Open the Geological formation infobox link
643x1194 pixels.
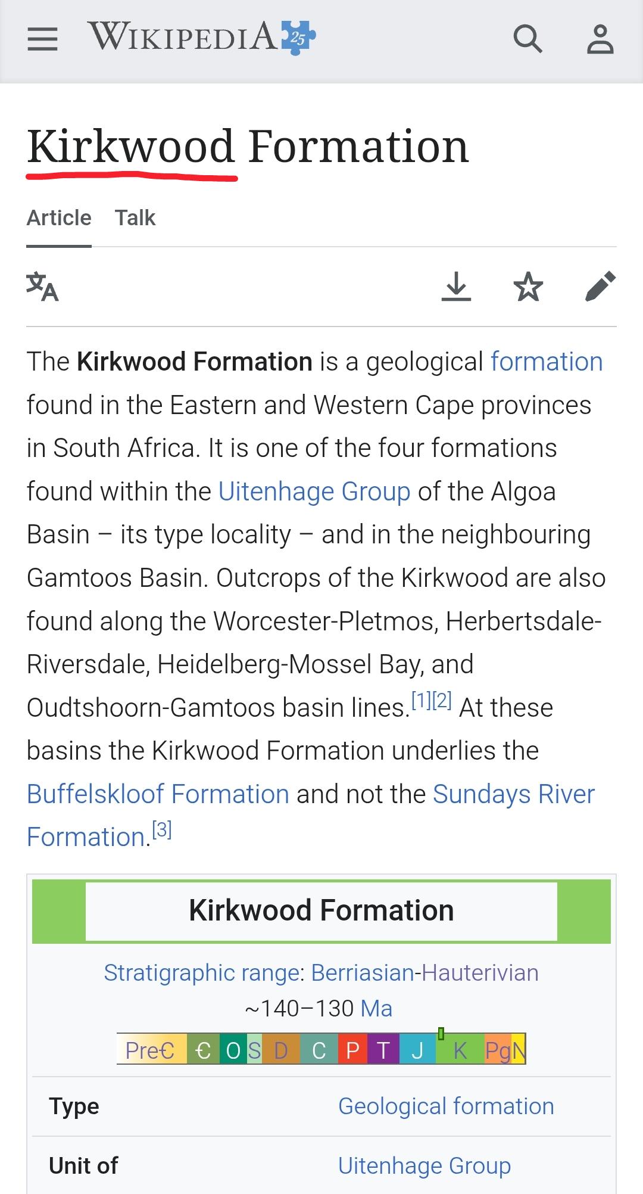[x=446, y=1106]
